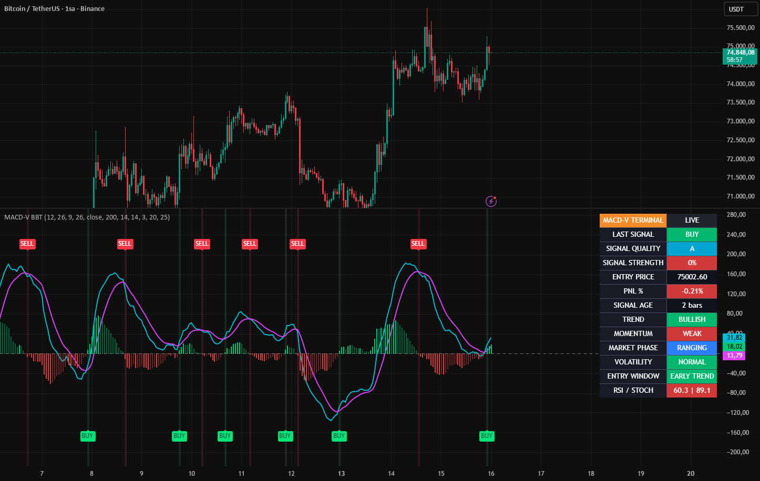
Task: Select the LAST SIGNAL label cell
Action: (633, 235)
